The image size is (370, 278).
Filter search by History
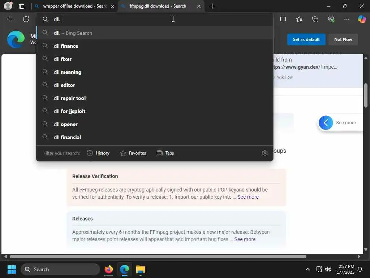98,153
